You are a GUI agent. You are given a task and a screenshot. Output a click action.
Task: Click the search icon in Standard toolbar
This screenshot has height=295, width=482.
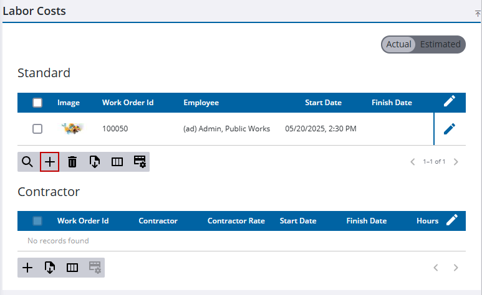click(x=27, y=162)
